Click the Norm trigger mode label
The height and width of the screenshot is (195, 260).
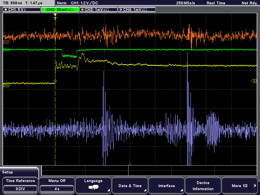coord(62,3)
